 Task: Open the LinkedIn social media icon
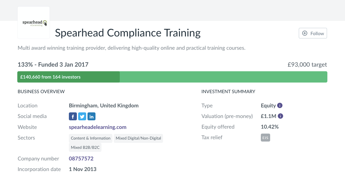[91, 116]
